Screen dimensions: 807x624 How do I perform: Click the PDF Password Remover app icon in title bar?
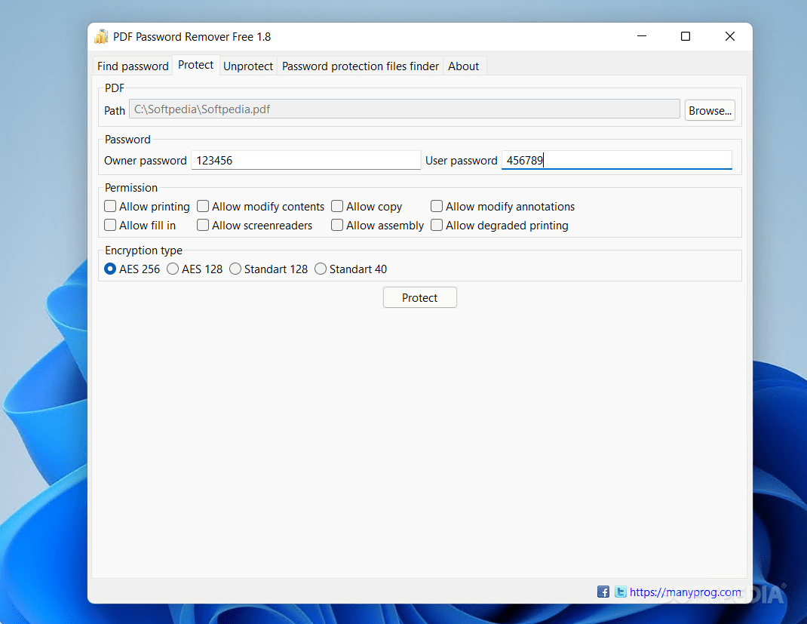tap(101, 36)
